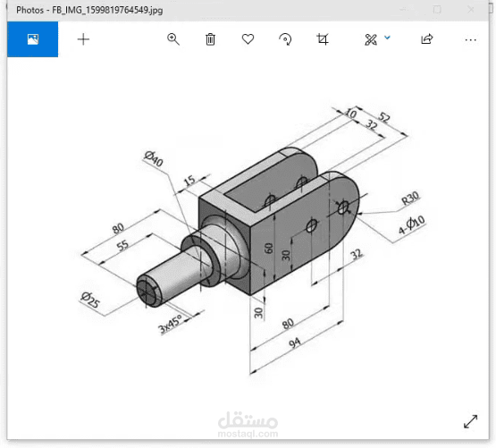Add photo to favorites with heart icon
496x448 pixels.
(x=248, y=39)
